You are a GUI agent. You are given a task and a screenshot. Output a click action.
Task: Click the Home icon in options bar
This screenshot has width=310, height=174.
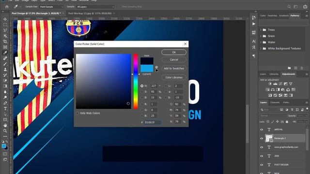click(x=7, y=7)
